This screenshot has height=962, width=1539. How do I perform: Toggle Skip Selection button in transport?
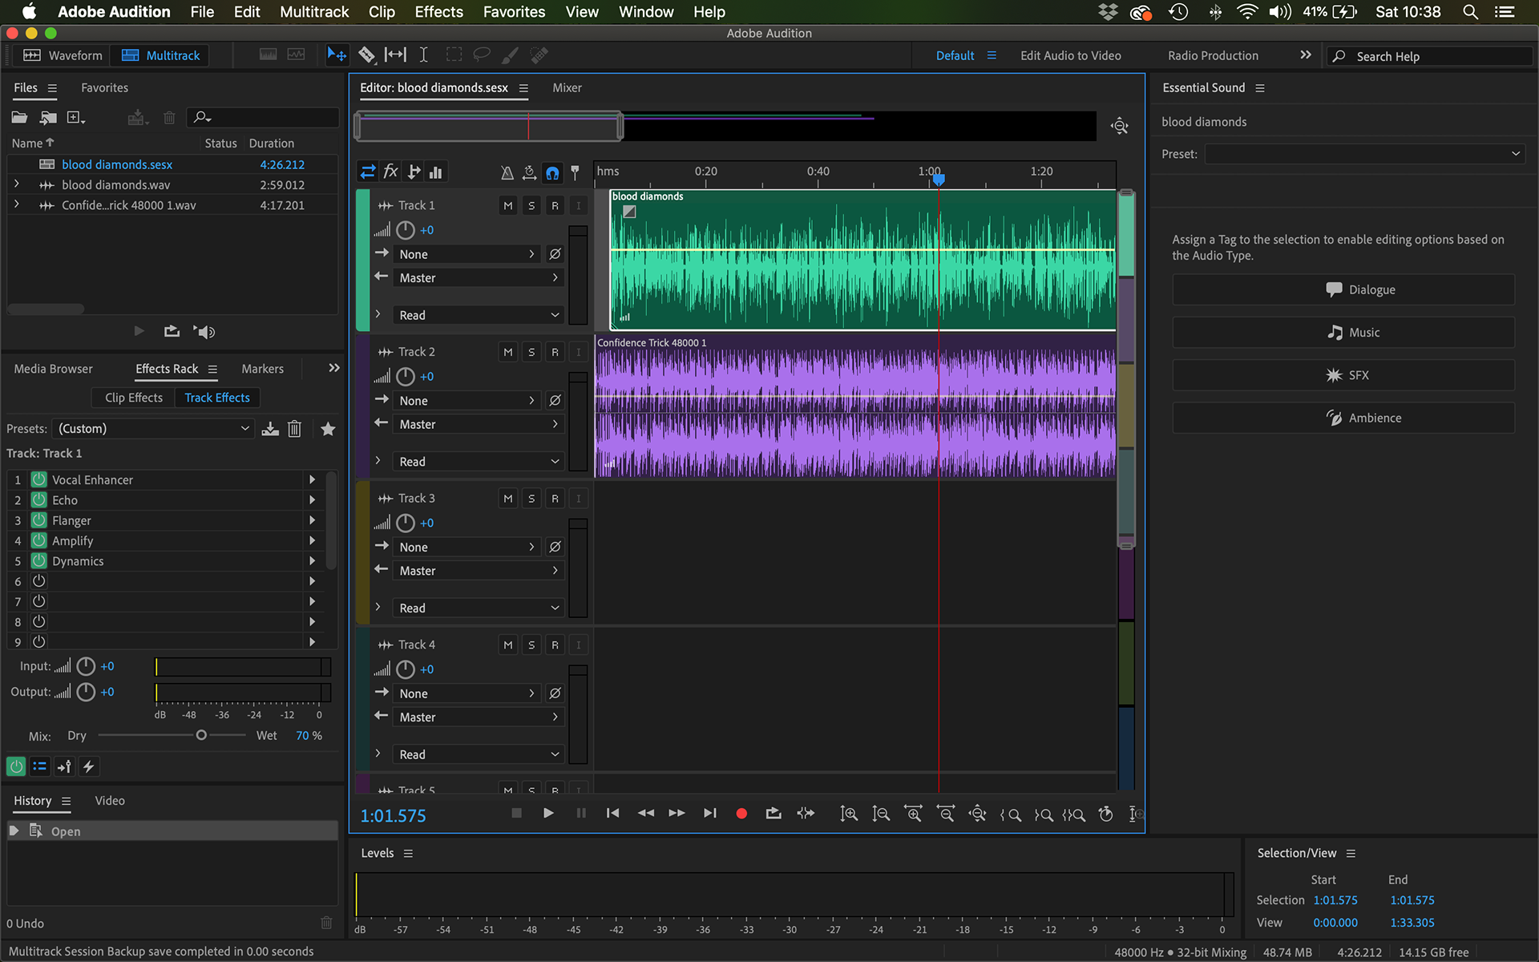(x=806, y=813)
